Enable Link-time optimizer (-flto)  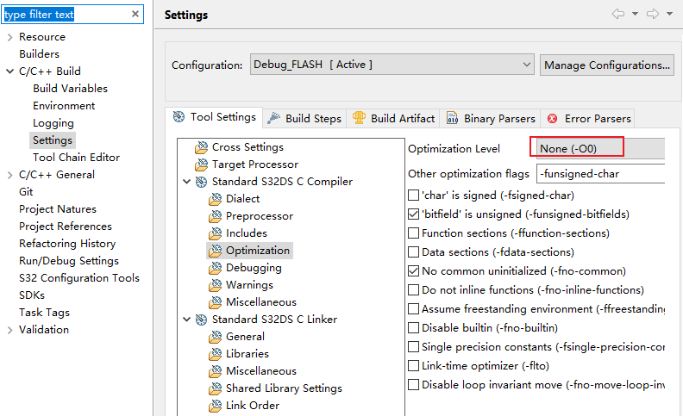[413, 365]
